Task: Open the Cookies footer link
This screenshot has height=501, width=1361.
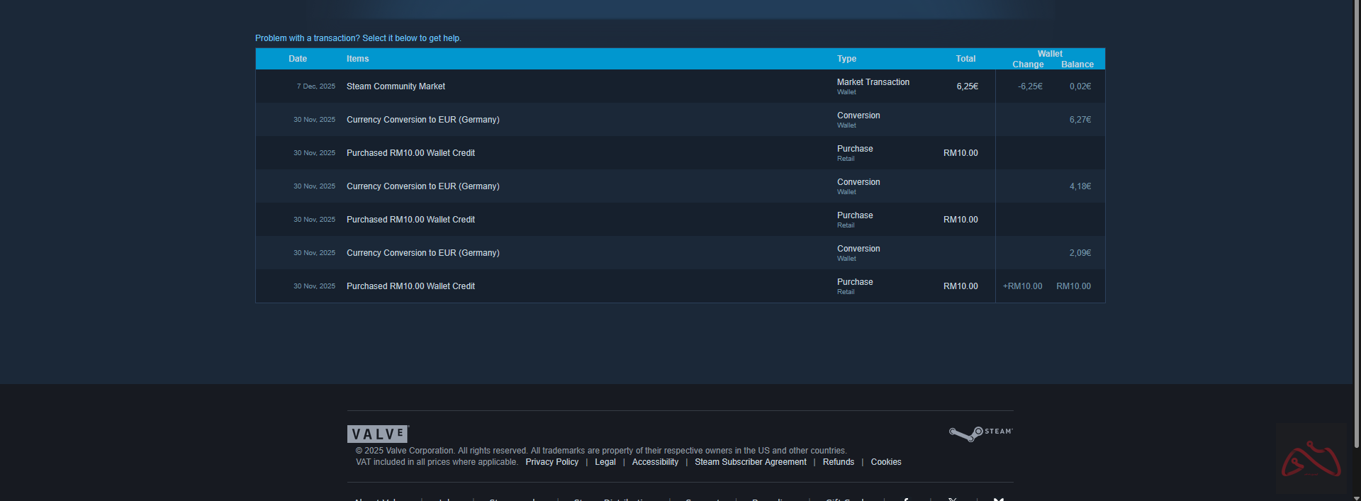Action: [x=885, y=462]
